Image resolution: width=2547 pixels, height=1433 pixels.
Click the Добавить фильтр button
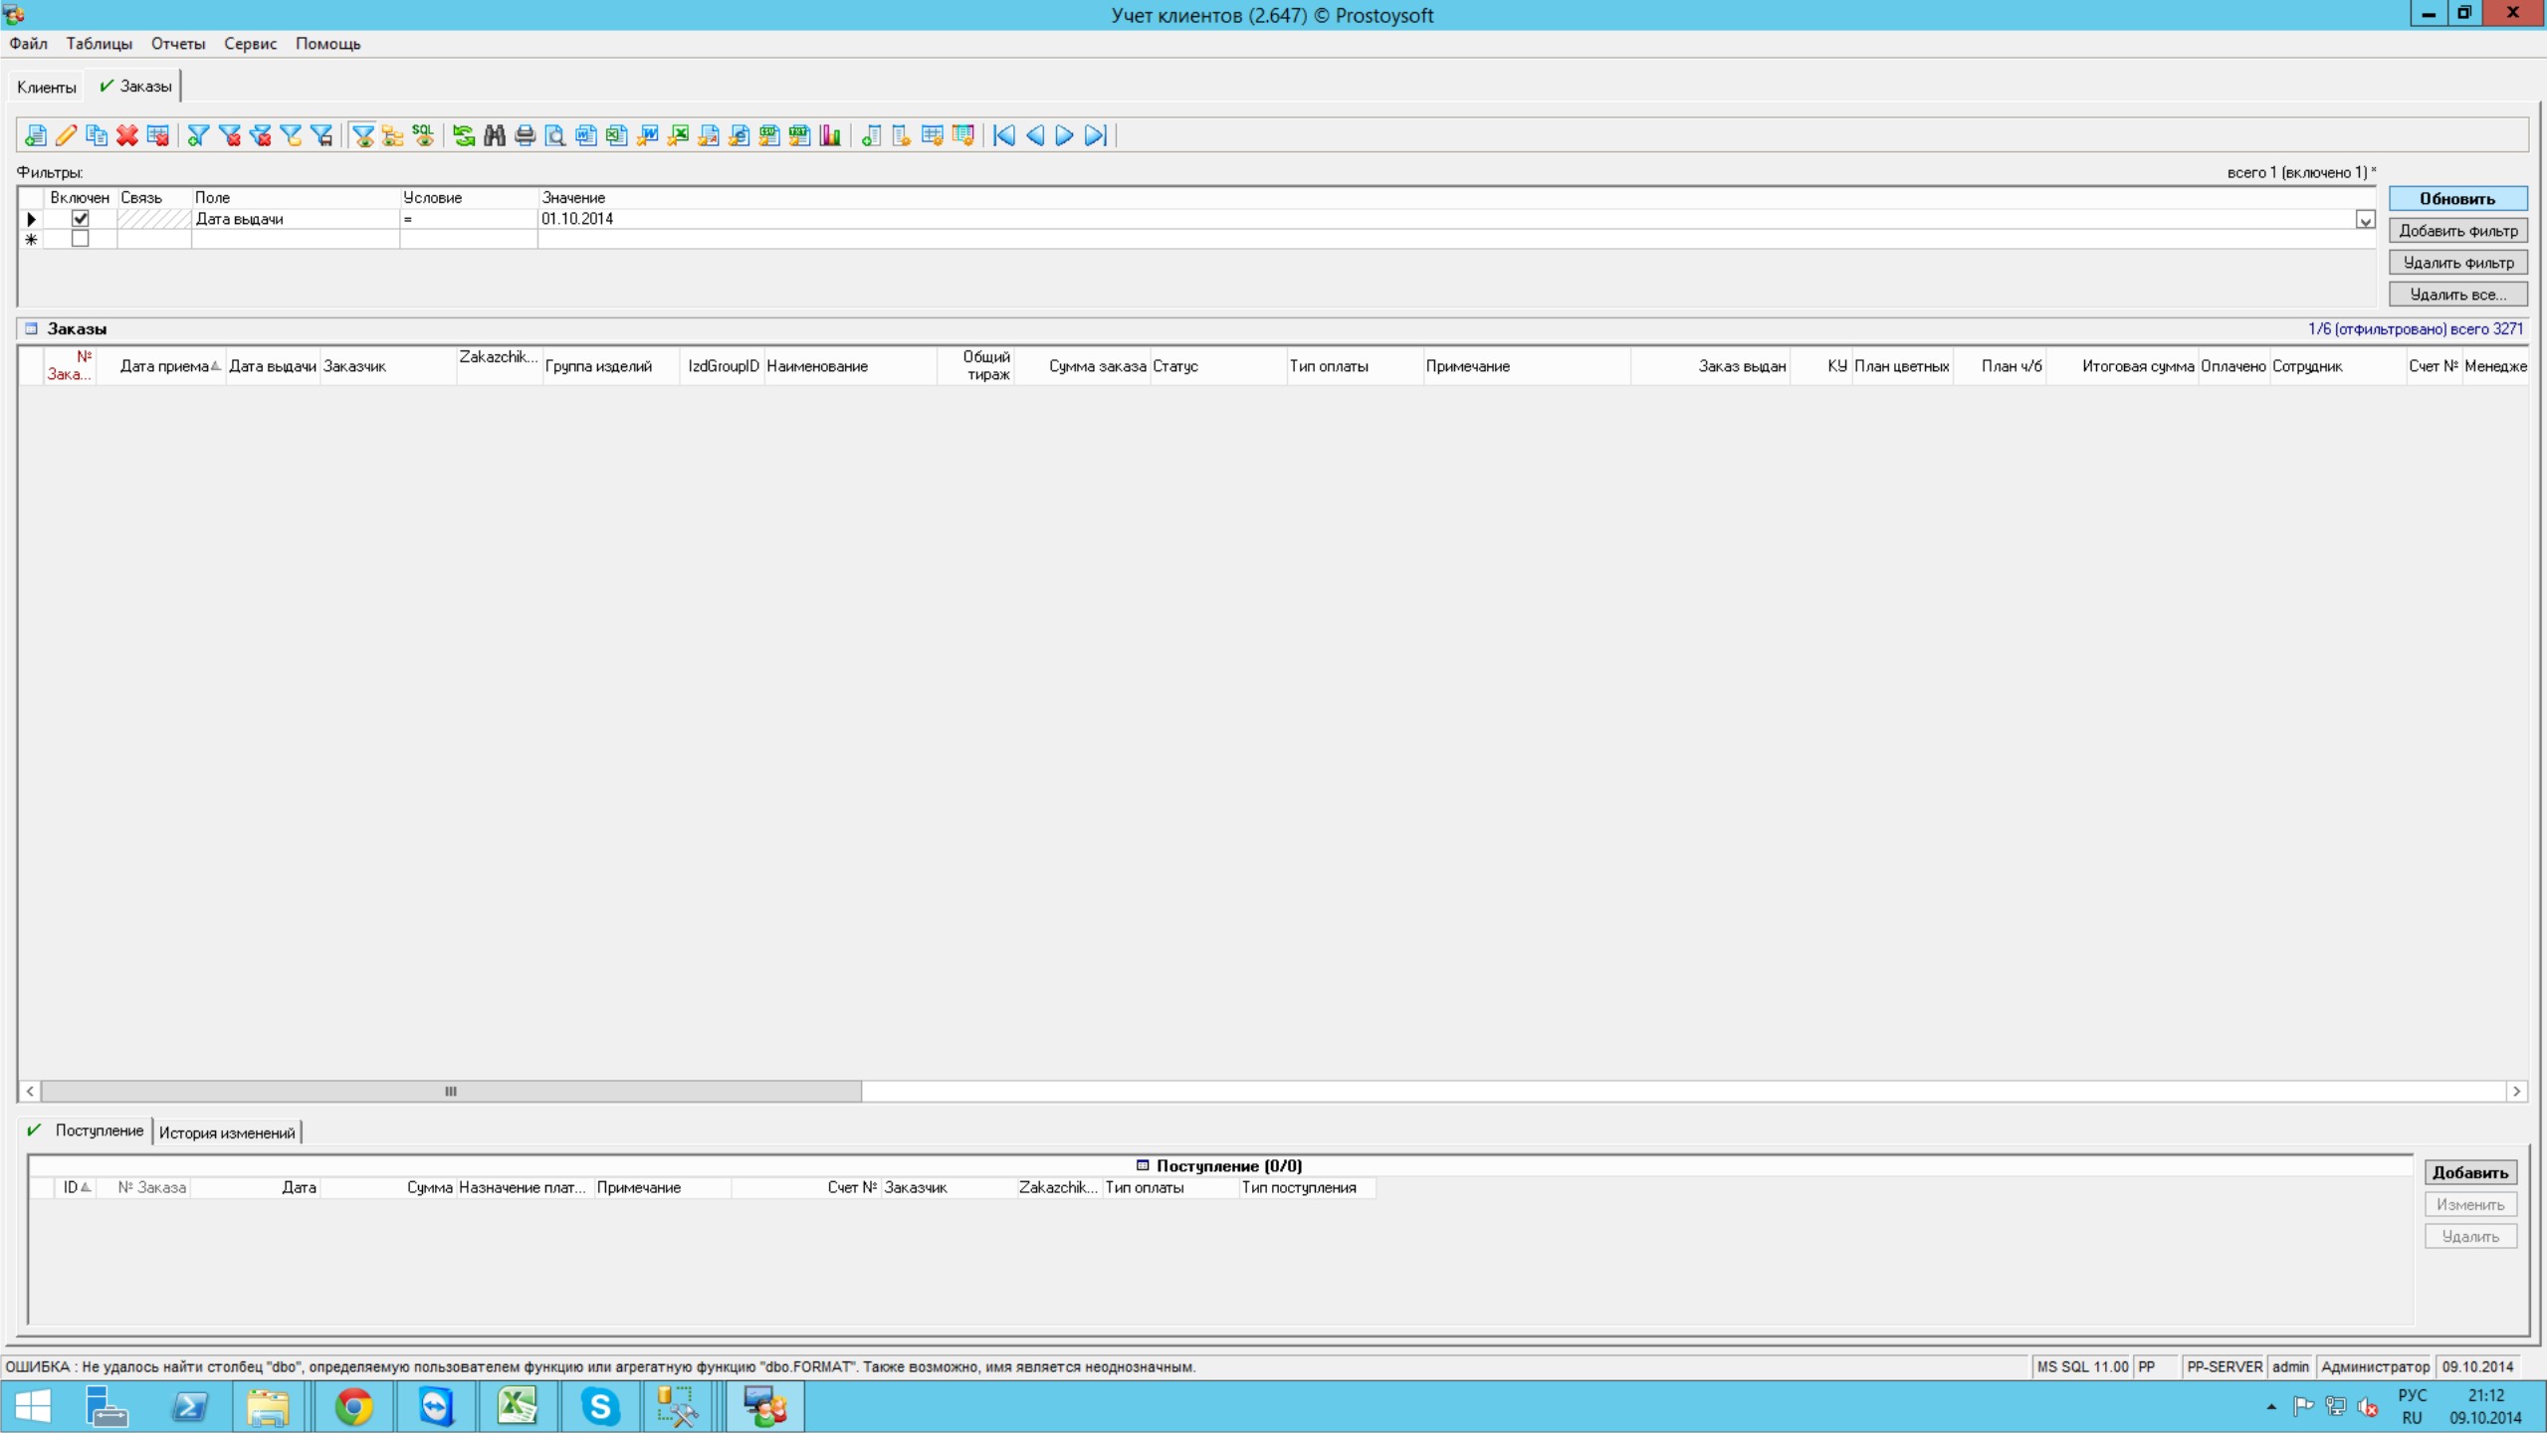(2457, 231)
